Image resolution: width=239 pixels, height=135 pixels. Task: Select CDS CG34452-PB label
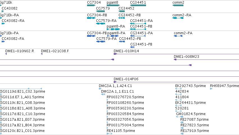(130, 38)
